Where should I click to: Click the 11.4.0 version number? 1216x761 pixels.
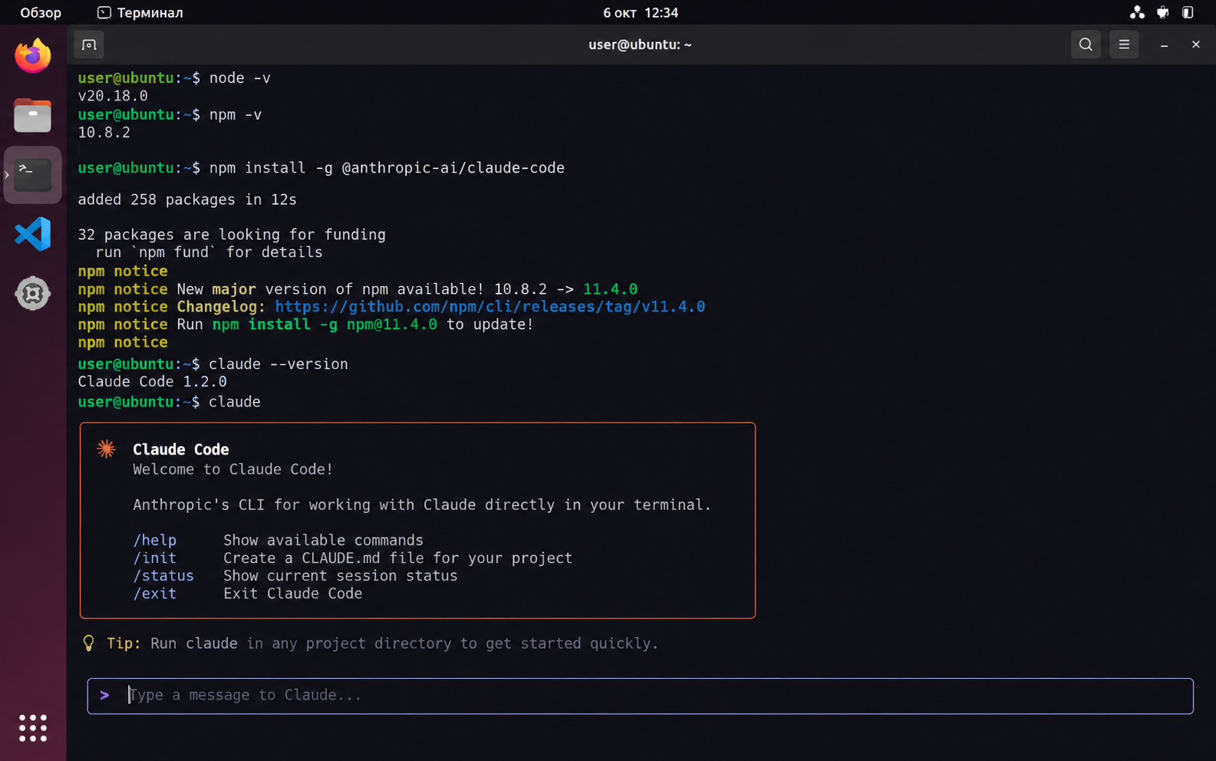(x=610, y=289)
